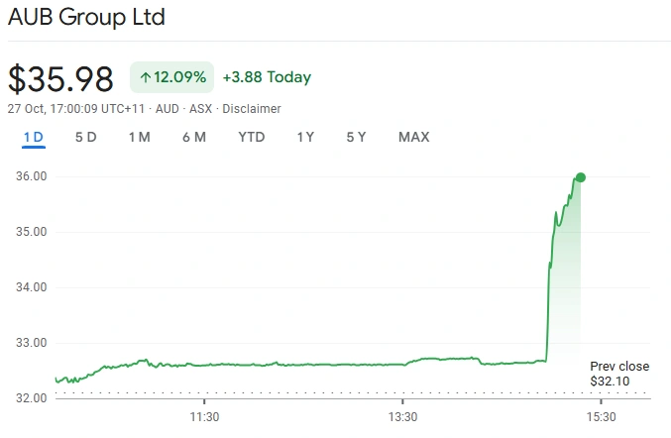Viewport: 671px width, 438px height.
Task: Click the green endpoint dot on chart
Action: [x=580, y=177]
